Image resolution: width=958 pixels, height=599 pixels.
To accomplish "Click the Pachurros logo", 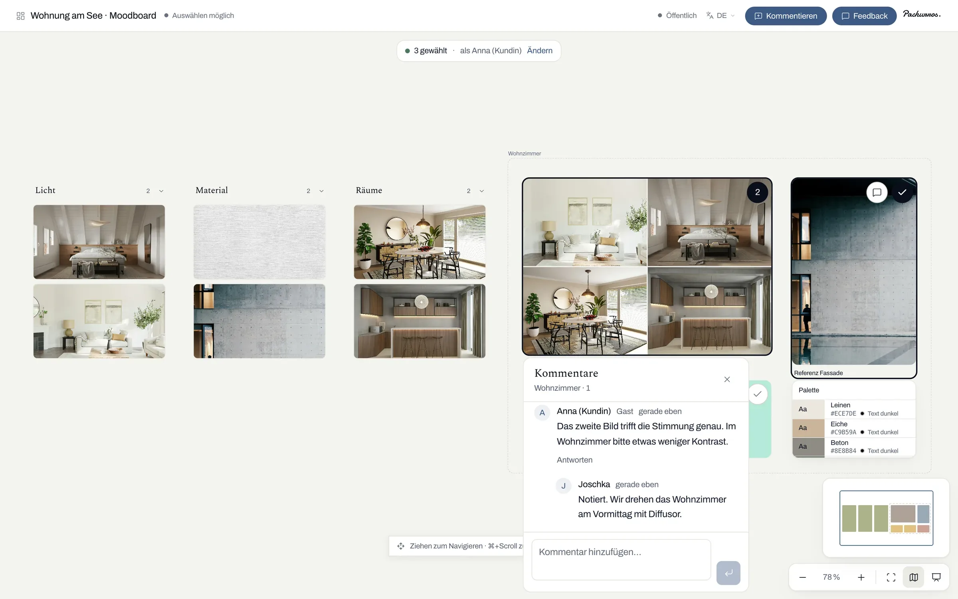I will point(922,14).
